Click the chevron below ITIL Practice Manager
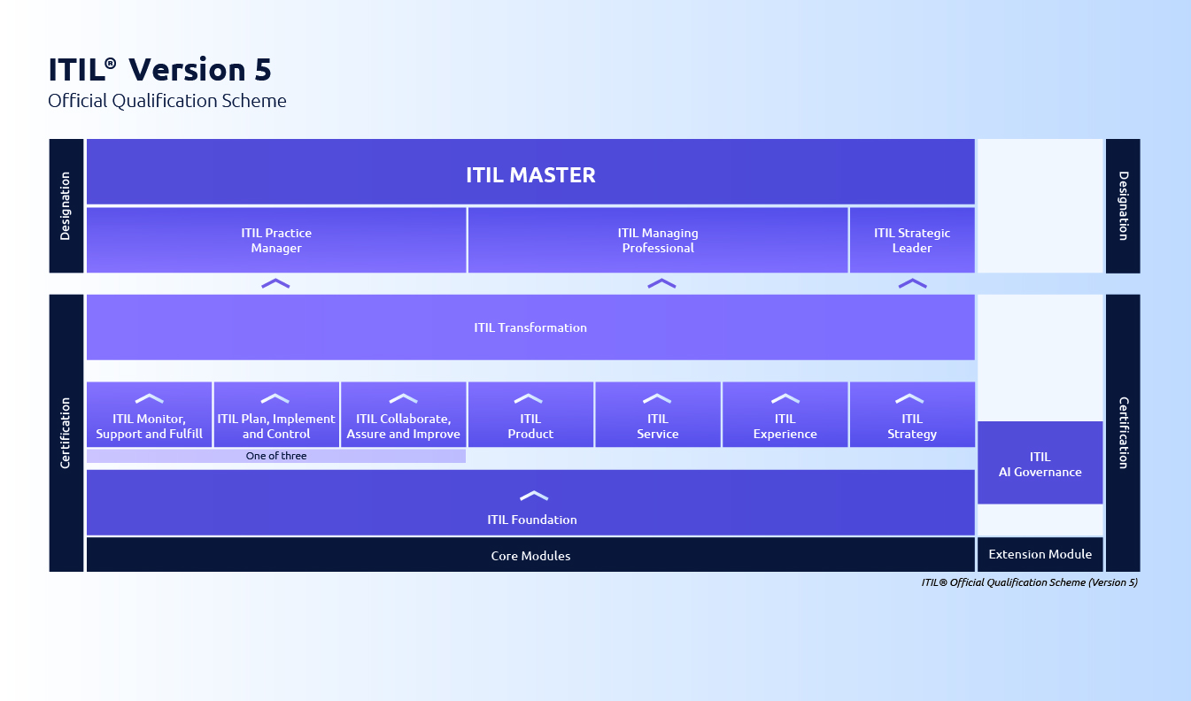Viewport: 1191px width, 701px height. coord(275,284)
